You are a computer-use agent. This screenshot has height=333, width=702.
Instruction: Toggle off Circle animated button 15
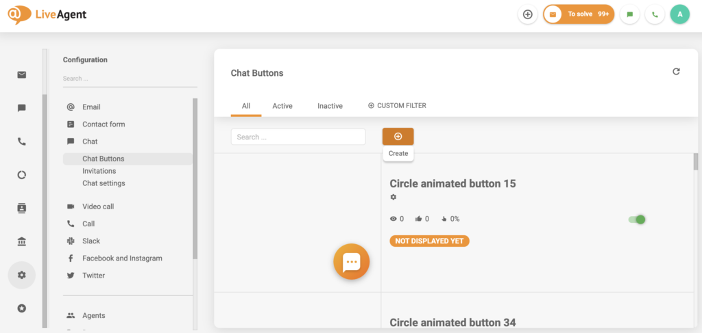point(637,219)
